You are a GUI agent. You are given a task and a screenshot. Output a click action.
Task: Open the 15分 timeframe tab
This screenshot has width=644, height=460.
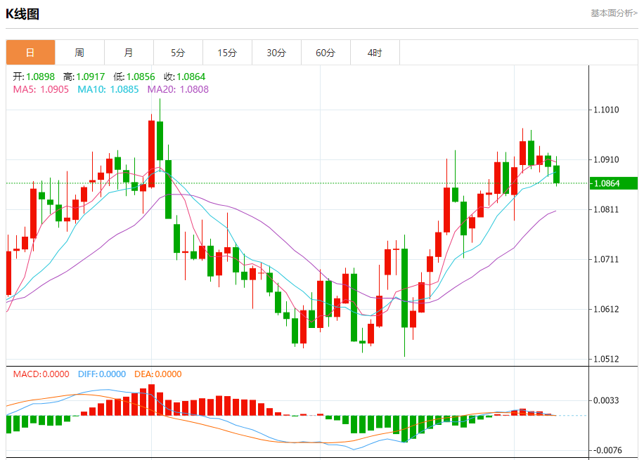(227, 53)
